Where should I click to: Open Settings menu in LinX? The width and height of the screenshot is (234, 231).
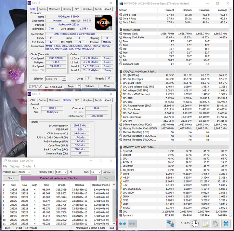click(x=15, y=166)
